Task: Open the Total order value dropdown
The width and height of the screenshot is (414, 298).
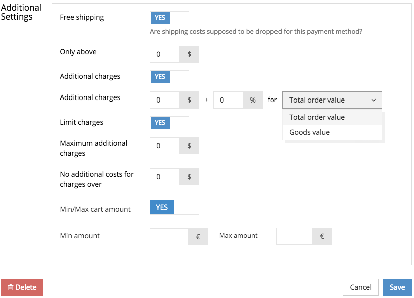Action: (x=332, y=100)
